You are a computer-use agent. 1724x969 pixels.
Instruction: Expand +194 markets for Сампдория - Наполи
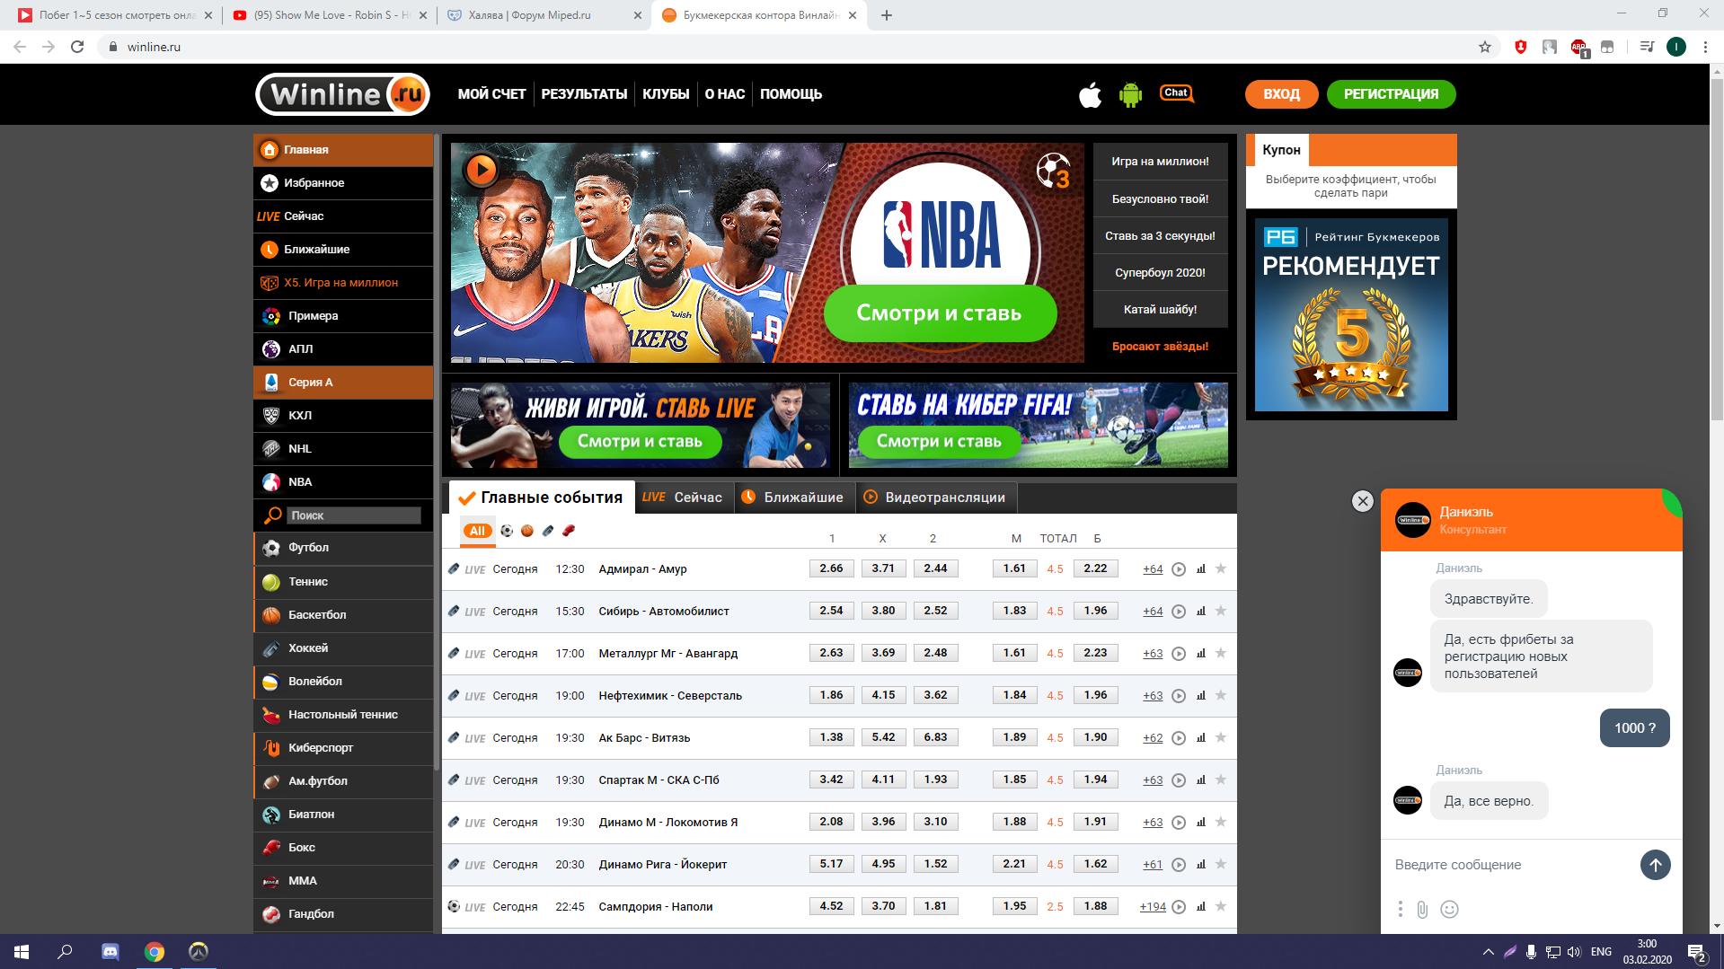[x=1153, y=907]
